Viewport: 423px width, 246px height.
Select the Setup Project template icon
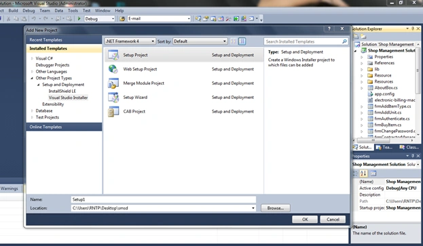point(113,55)
